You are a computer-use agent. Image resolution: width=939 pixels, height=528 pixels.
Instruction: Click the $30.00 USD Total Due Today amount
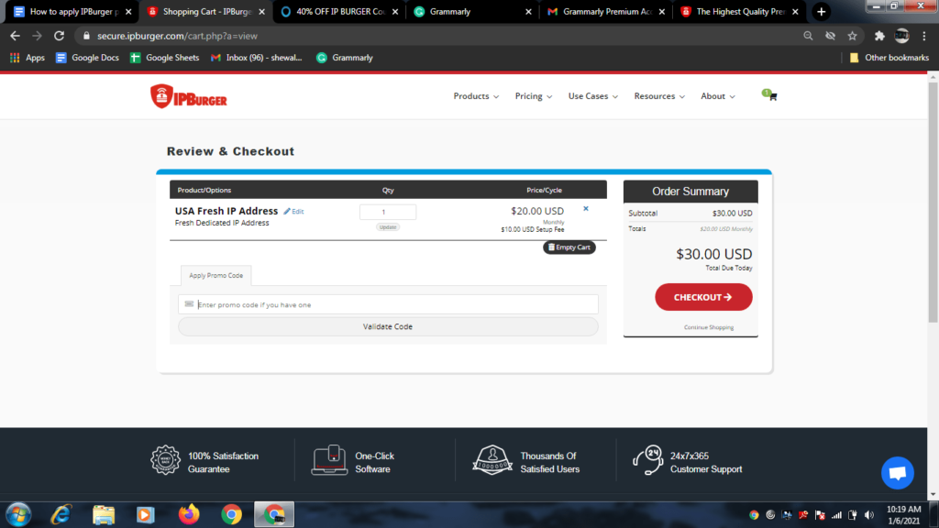tap(713, 255)
